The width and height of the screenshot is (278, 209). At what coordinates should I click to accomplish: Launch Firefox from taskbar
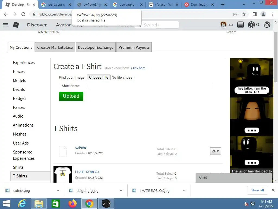(72, 204)
